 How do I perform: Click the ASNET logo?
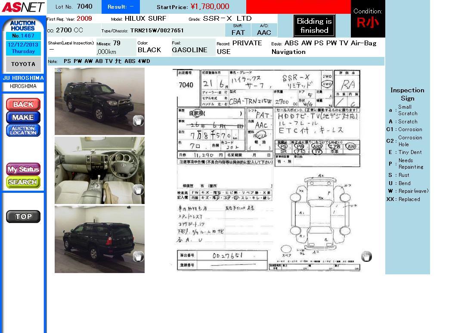point(23,7)
